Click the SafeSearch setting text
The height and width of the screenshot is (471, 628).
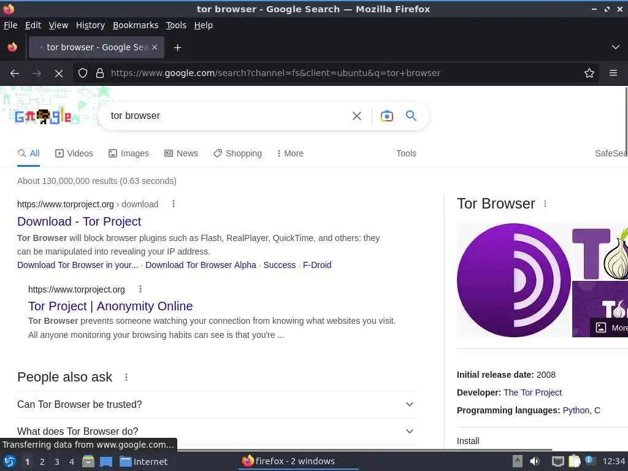[x=611, y=153]
